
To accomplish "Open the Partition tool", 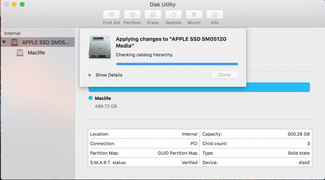I will coord(132,15).
